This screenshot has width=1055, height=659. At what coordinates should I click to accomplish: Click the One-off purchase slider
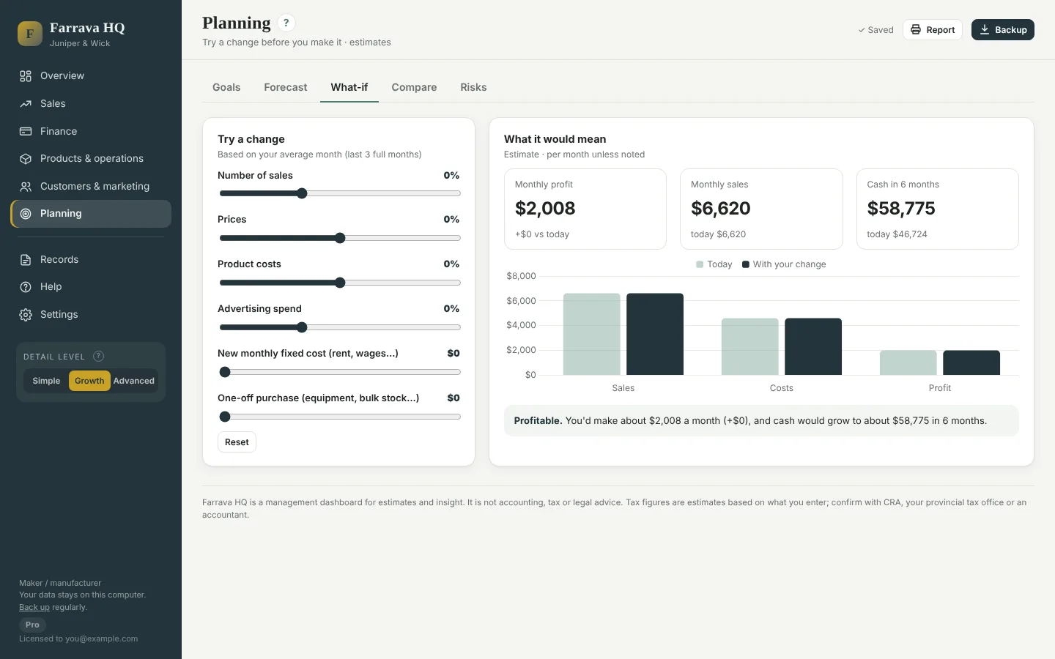[x=340, y=417]
